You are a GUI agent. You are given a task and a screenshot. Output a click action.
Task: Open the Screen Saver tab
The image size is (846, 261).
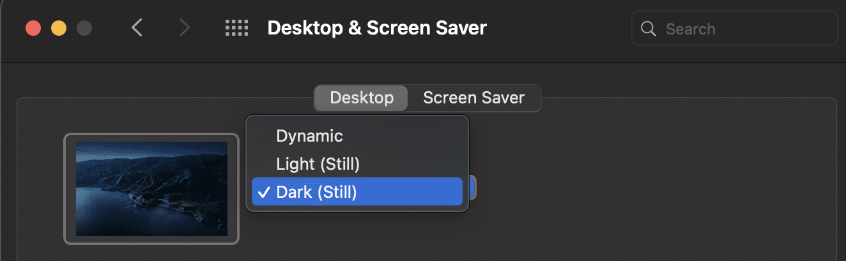click(x=473, y=98)
